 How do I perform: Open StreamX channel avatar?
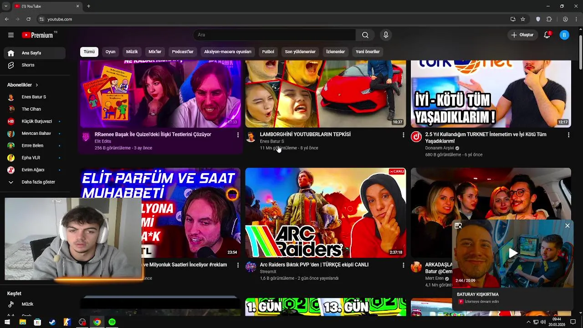251,267
